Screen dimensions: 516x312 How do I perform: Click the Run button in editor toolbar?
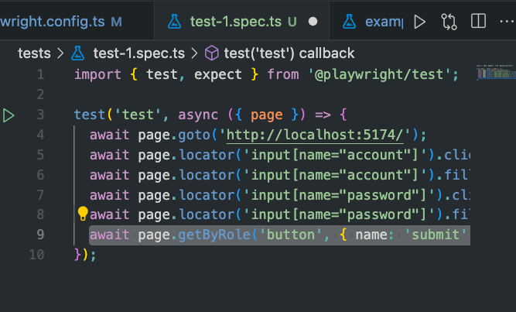[420, 22]
